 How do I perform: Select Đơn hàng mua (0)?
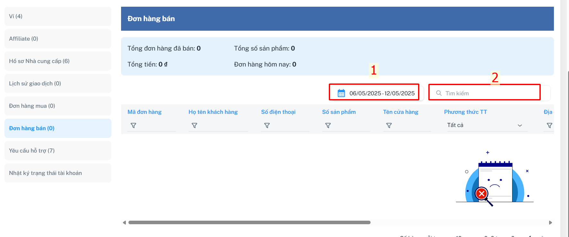coord(58,106)
